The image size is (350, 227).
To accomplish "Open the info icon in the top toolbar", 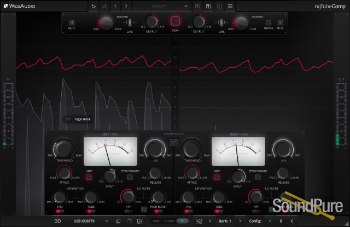I will (x=219, y=6).
